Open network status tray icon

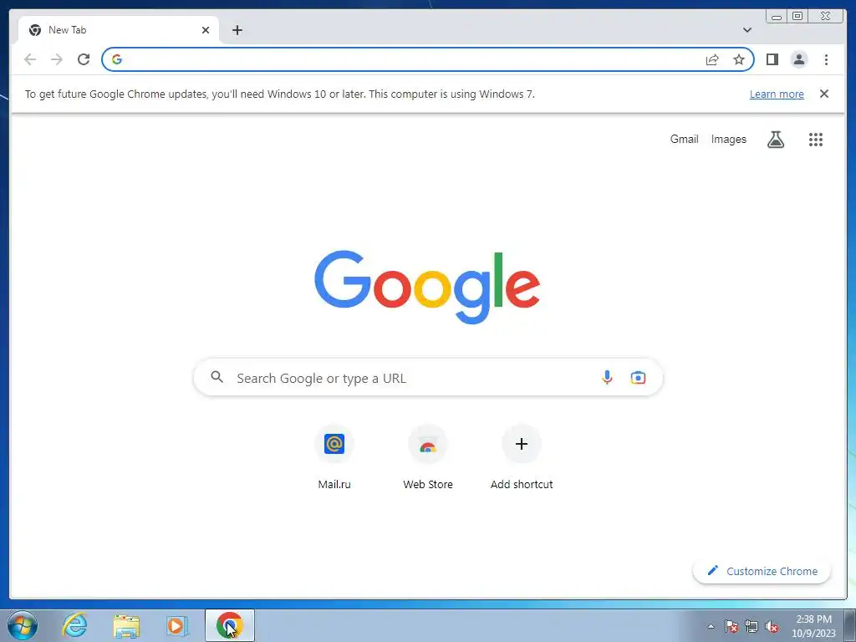pyautogui.click(x=752, y=626)
